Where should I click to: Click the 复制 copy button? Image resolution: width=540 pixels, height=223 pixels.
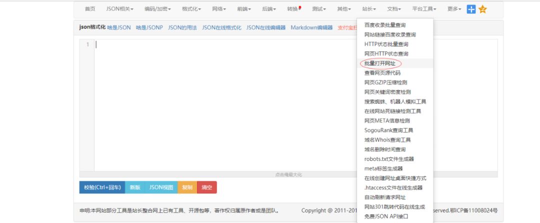coord(187,187)
